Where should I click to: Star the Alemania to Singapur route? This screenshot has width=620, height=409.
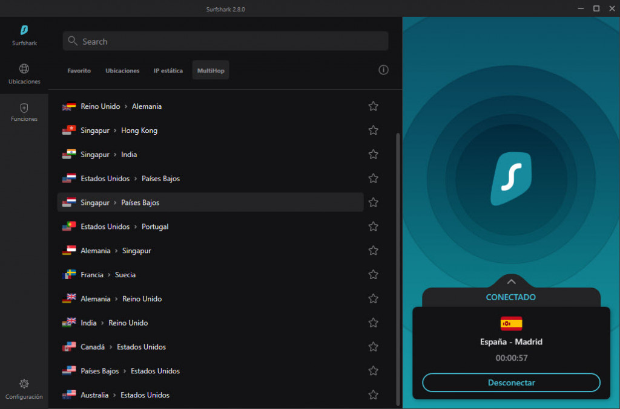coord(373,251)
